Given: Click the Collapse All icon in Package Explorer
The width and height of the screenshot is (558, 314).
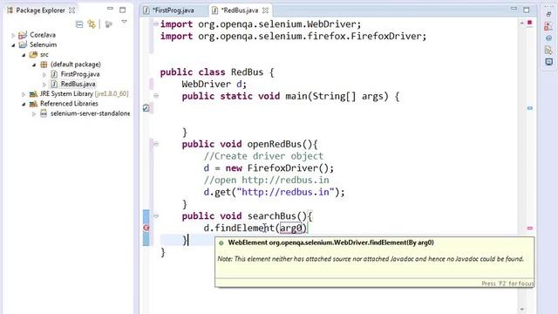Looking at the screenshot, I should pos(79,24).
